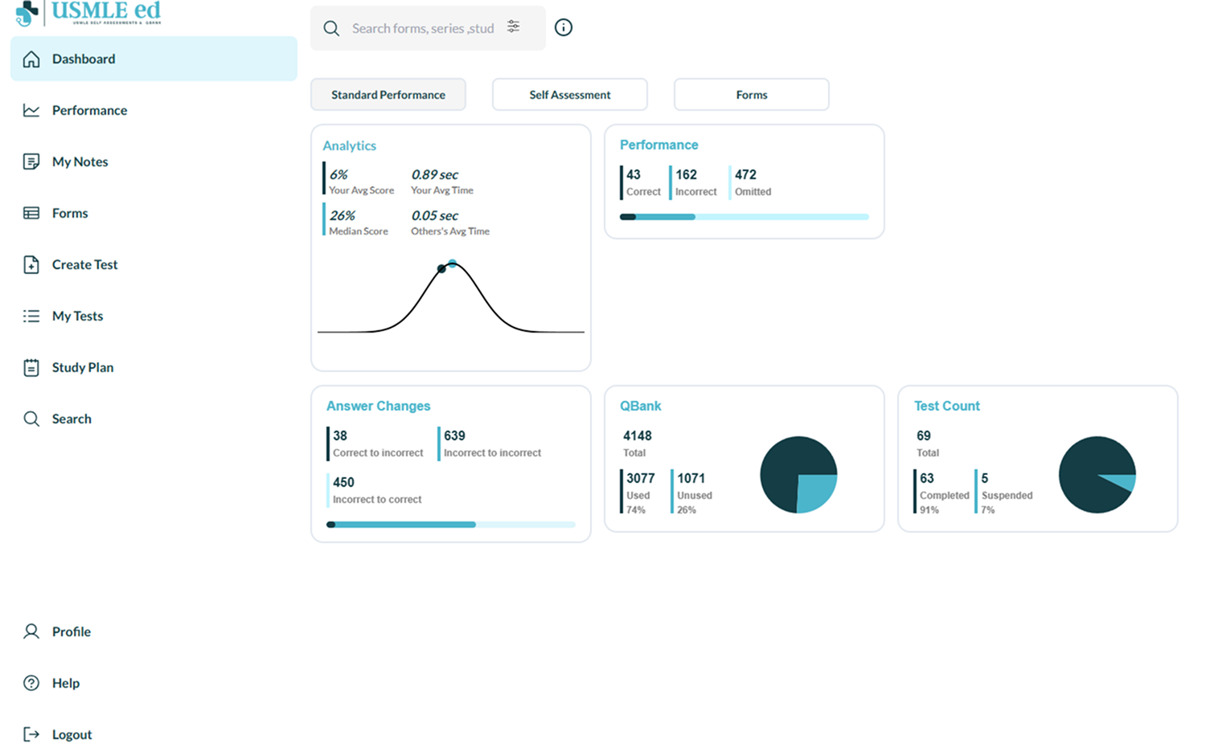Click the USMLE ed logo

pos(88,14)
